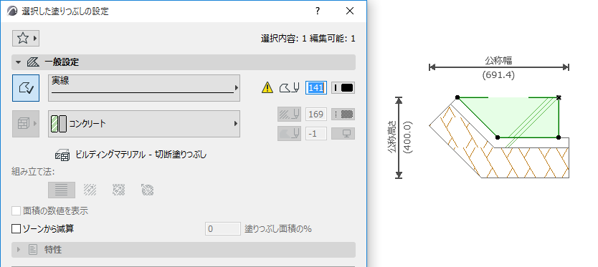This screenshot has width=598, height=267.
Task: Click the fill foreground pen icon
Action: point(289,115)
